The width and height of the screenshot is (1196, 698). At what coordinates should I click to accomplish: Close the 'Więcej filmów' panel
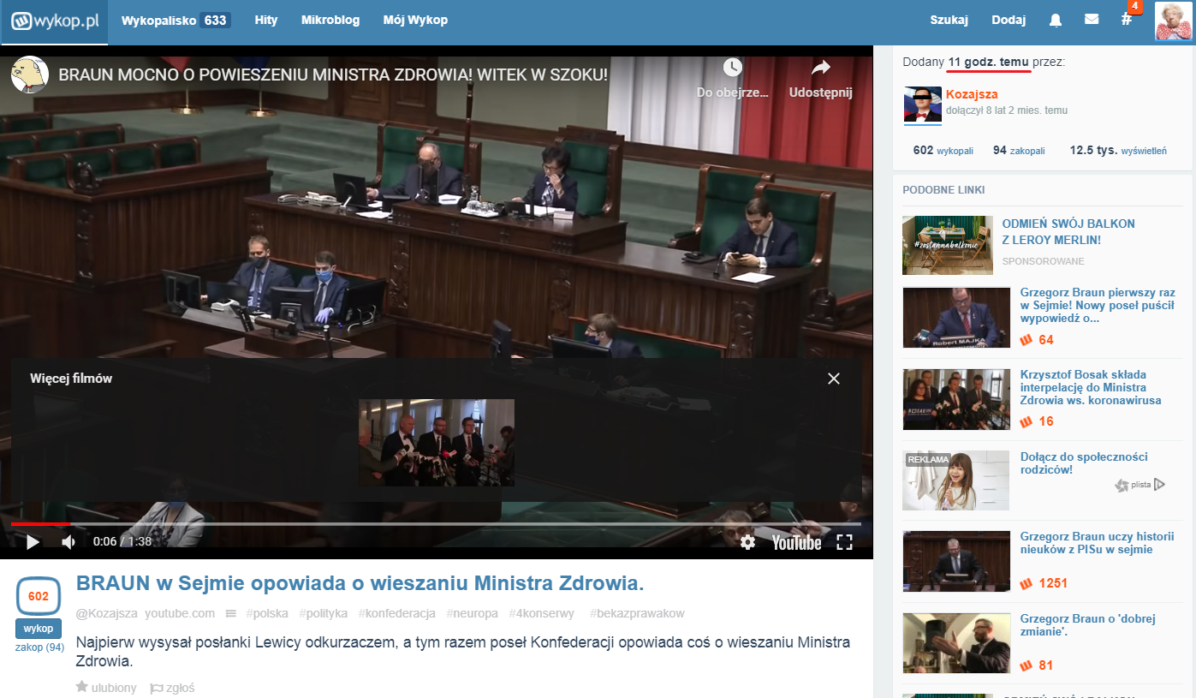tap(834, 379)
